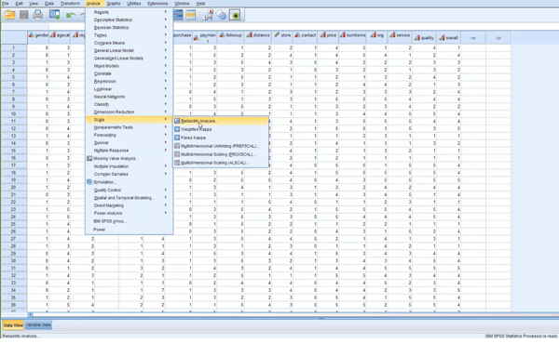Select the quality column header

pyautogui.click(x=424, y=37)
